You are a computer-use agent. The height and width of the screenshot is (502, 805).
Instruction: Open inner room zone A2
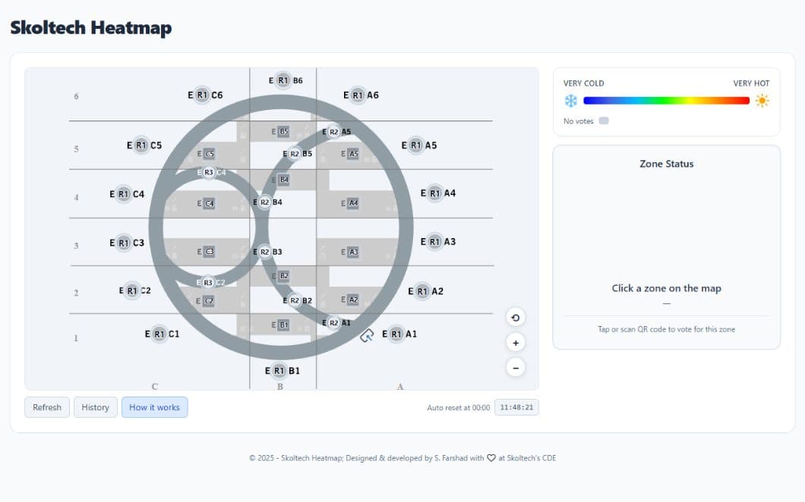pos(353,300)
